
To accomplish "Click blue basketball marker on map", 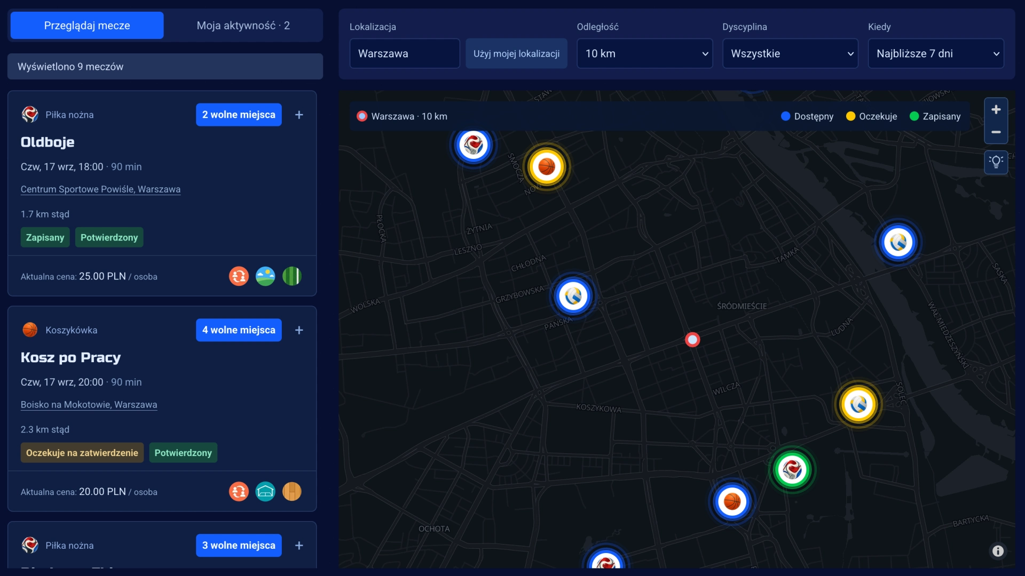I will click(732, 501).
